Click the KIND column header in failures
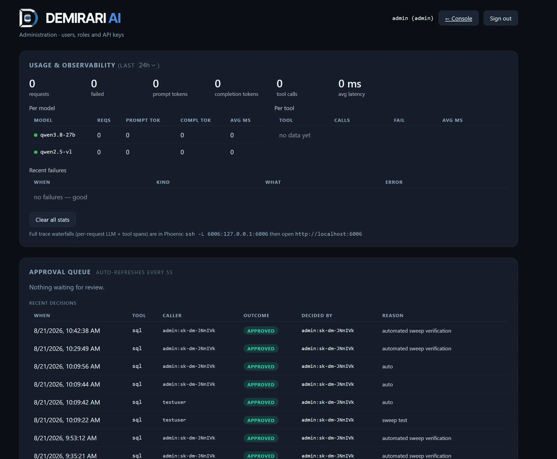This screenshot has width=557, height=459. click(x=163, y=182)
